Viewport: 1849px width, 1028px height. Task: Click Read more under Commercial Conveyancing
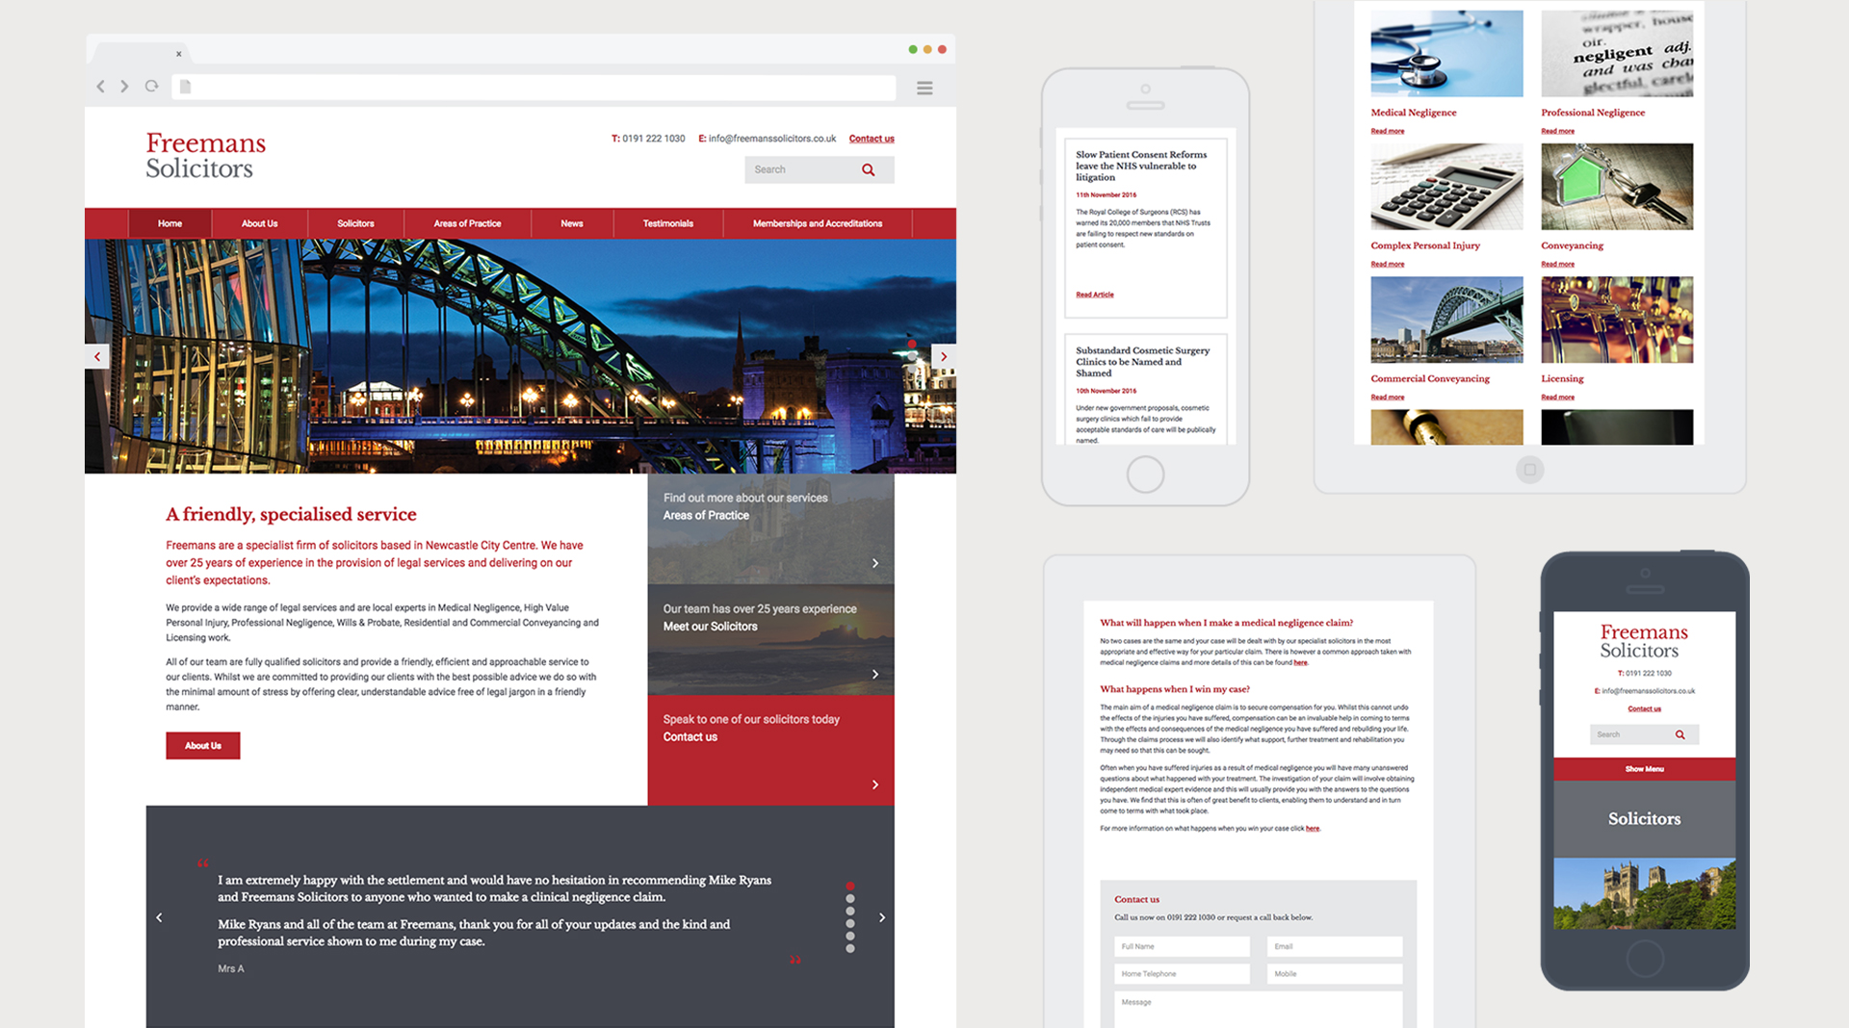coord(1388,397)
